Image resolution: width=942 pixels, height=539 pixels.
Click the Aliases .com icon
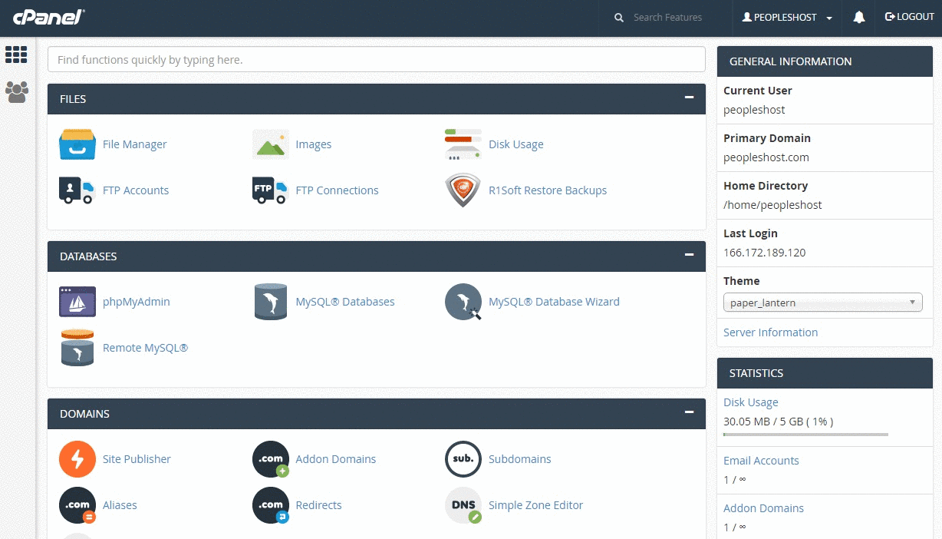tap(77, 505)
